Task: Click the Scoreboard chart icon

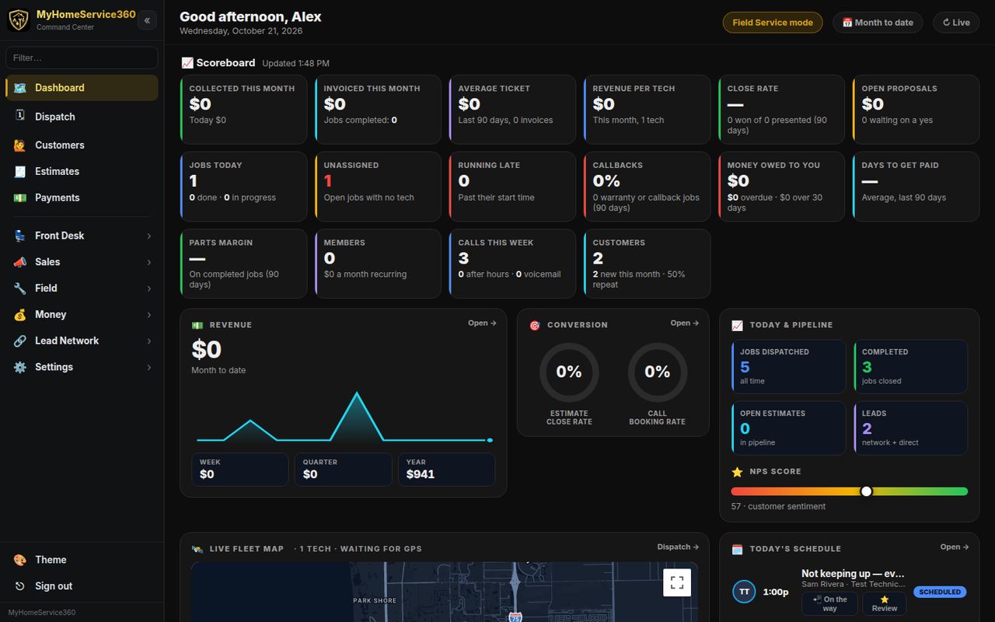Action: 187,63
